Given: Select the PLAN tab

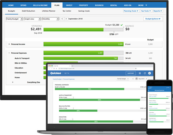Looking at the screenshot, I should tap(57, 5).
